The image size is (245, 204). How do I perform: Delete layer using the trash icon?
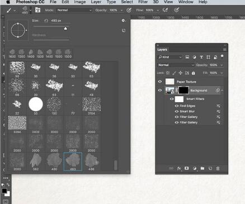(218, 168)
